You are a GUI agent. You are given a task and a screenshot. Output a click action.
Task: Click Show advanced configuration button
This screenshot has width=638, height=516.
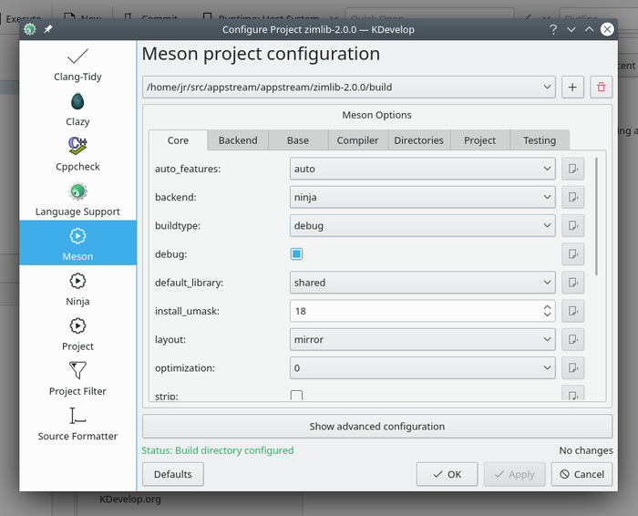[376, 426]
